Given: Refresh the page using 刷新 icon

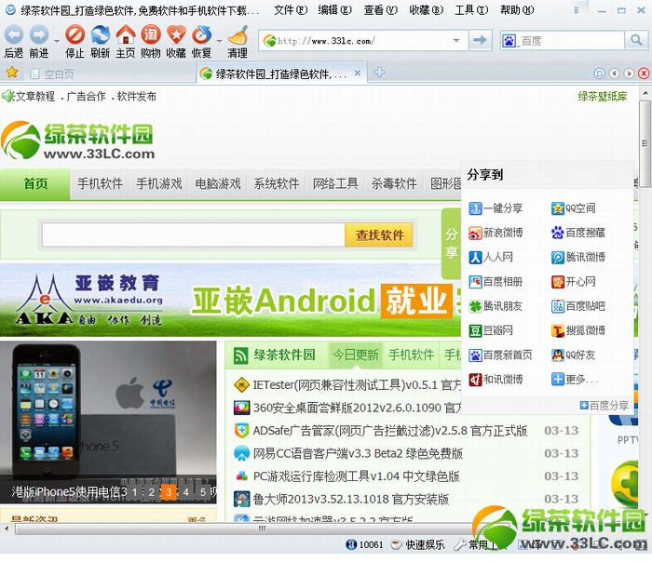Looking at the screenshot, I should pyautogui.click(x=100, y=41).
